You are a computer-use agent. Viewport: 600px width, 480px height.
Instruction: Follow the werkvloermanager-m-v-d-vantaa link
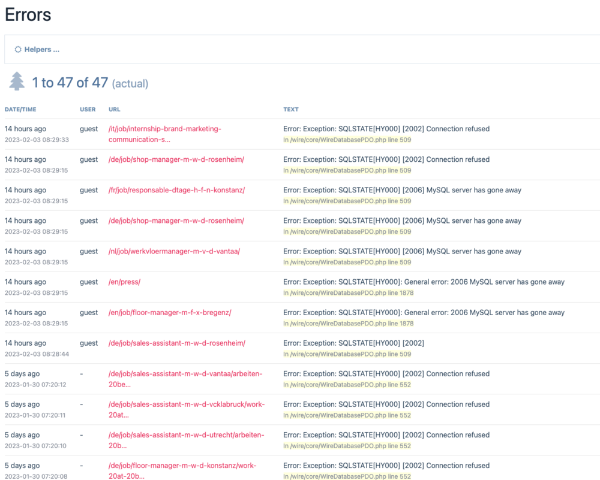pos(174,251)
